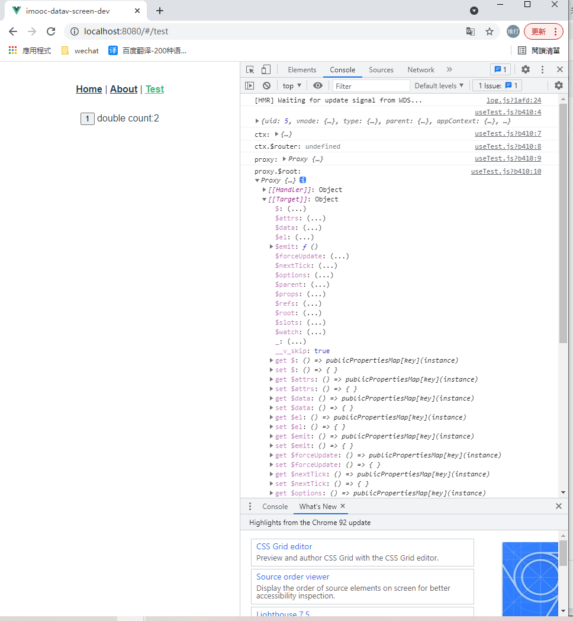Screen dimensions: 573x621
Task: Open the useTest.js?b410:8 source link
Action: tap(508, 146)
